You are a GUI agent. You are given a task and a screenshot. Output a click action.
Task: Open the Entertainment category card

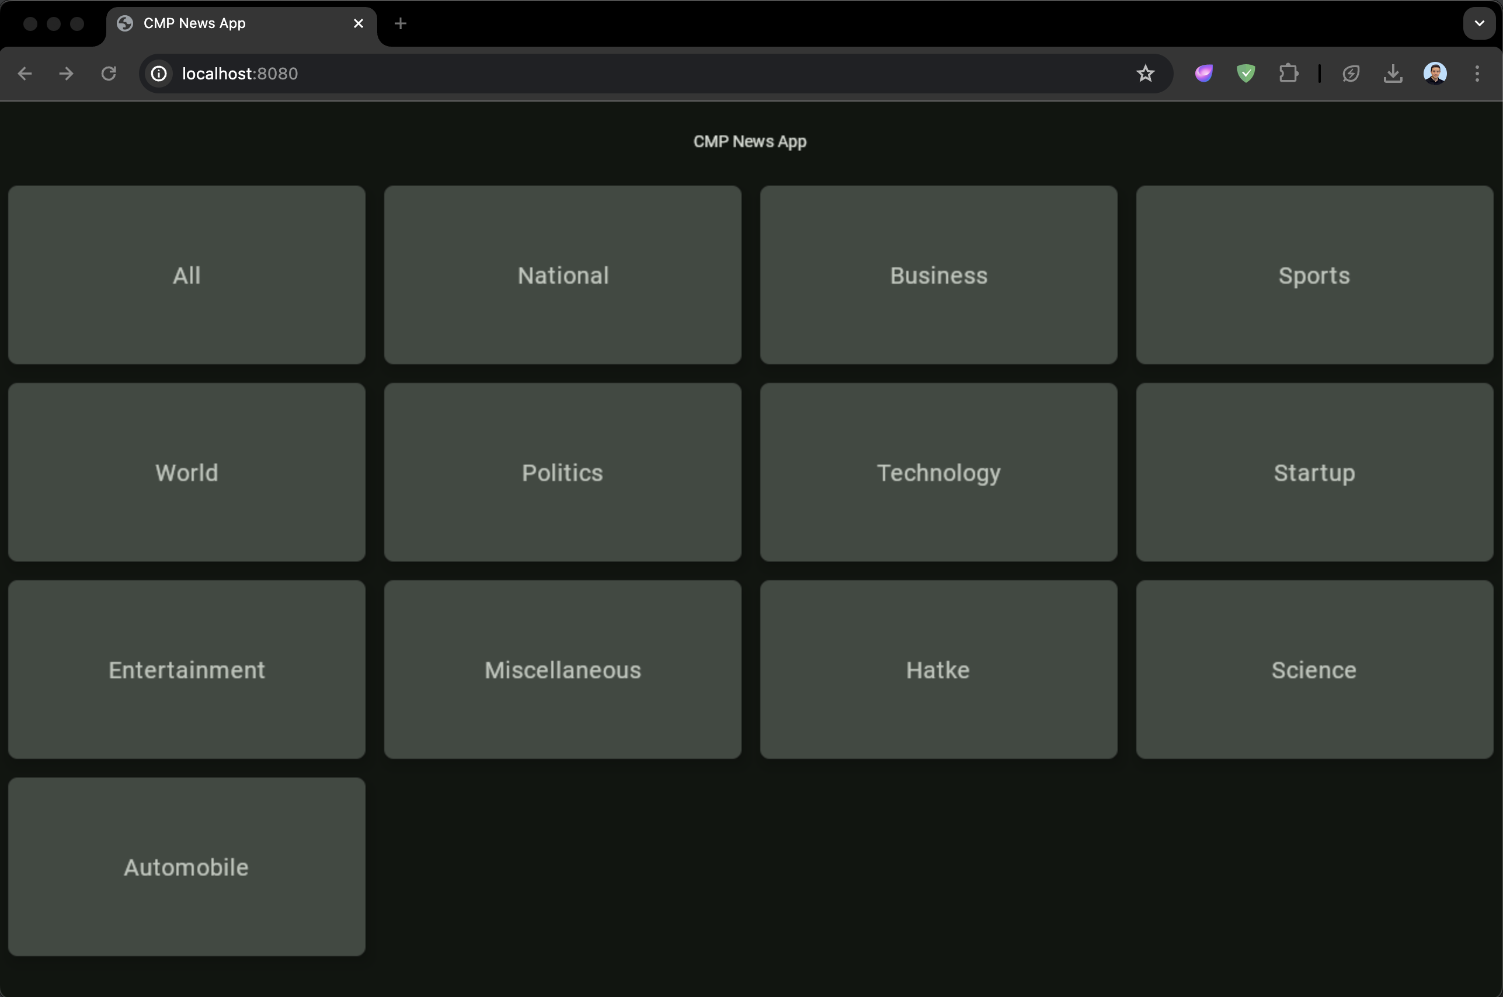(x=186, y=670)
